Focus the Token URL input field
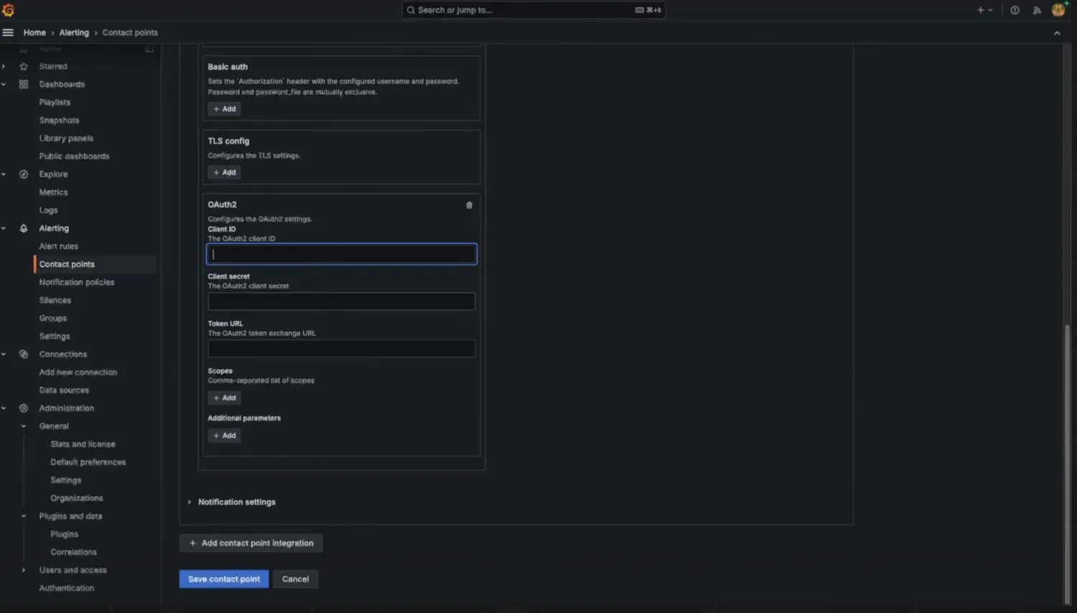This screenshot has width=1077, height=613. [342, 349]
